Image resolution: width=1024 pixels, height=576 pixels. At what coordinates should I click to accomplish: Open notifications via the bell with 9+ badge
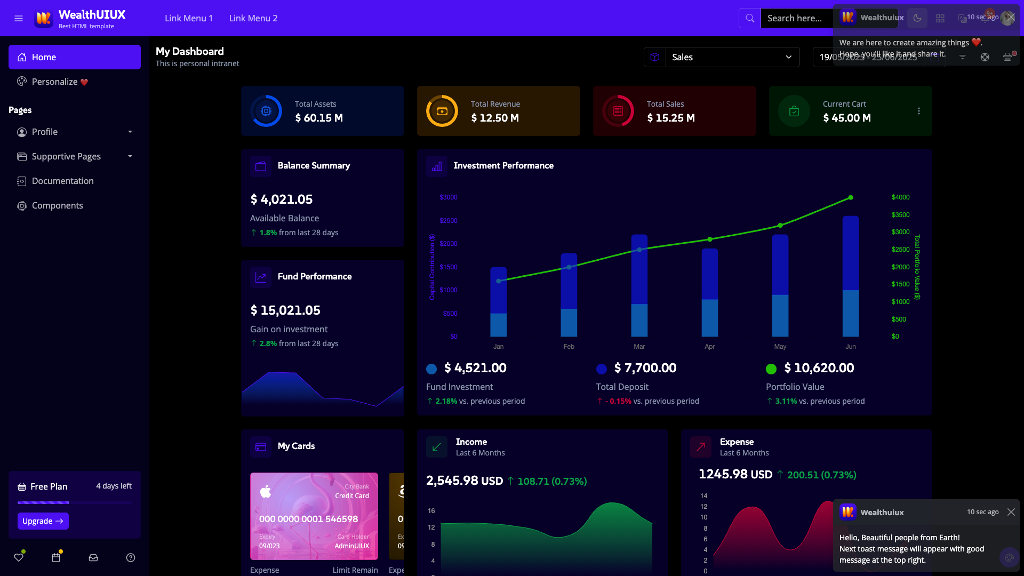tap(986, 19)
